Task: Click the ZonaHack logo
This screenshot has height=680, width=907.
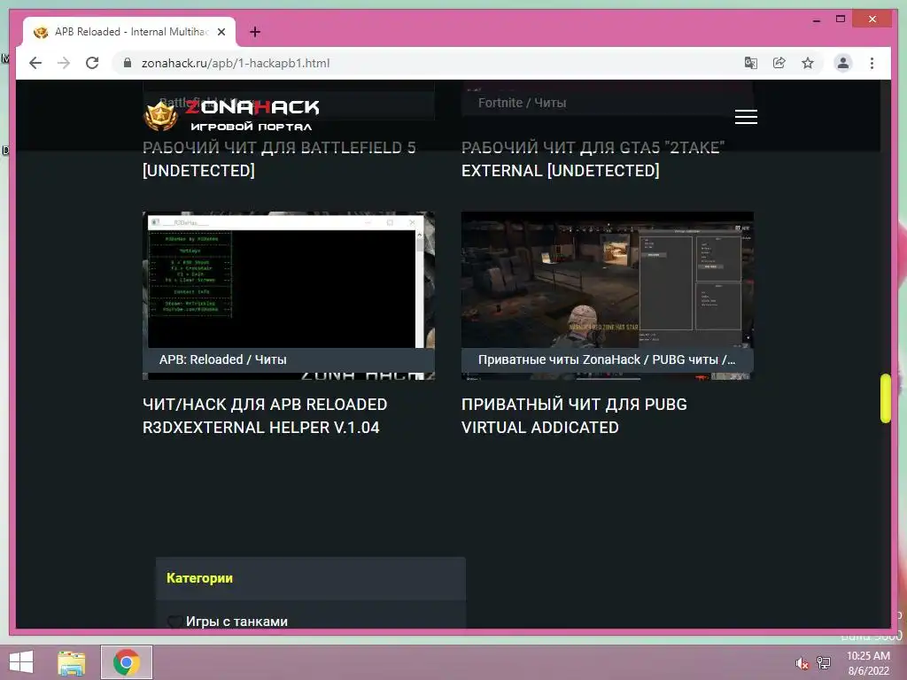Action: [x=231, y=115]
